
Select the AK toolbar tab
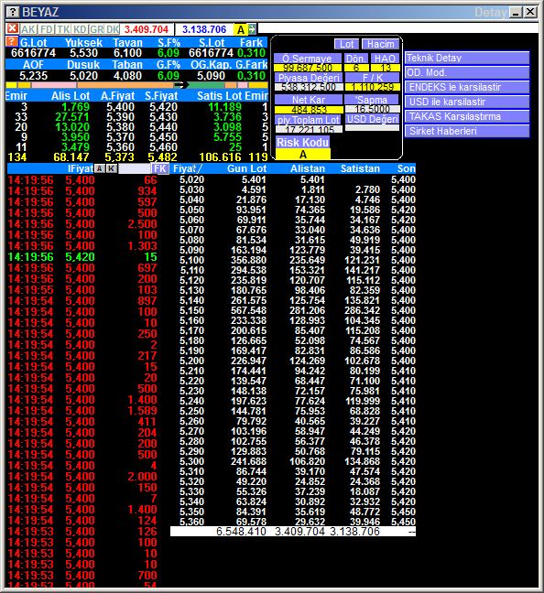coord(28,29)
